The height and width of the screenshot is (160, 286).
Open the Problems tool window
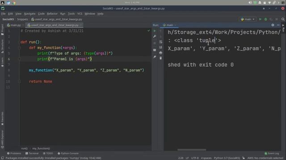pyautogui.click(x=14, y=153)
